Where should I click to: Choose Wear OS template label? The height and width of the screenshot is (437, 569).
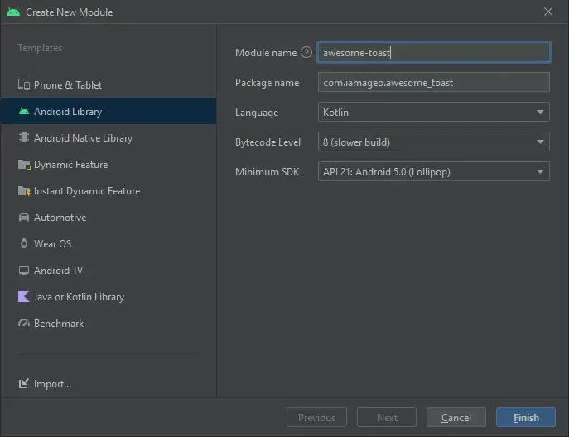[x=53, y=244]
